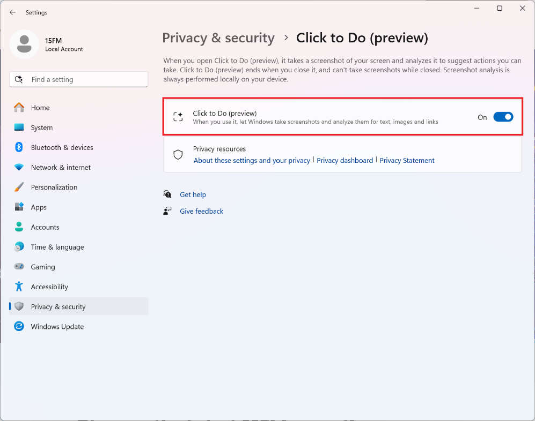Open Bluetooth & devices icon

tap(19, 147)
